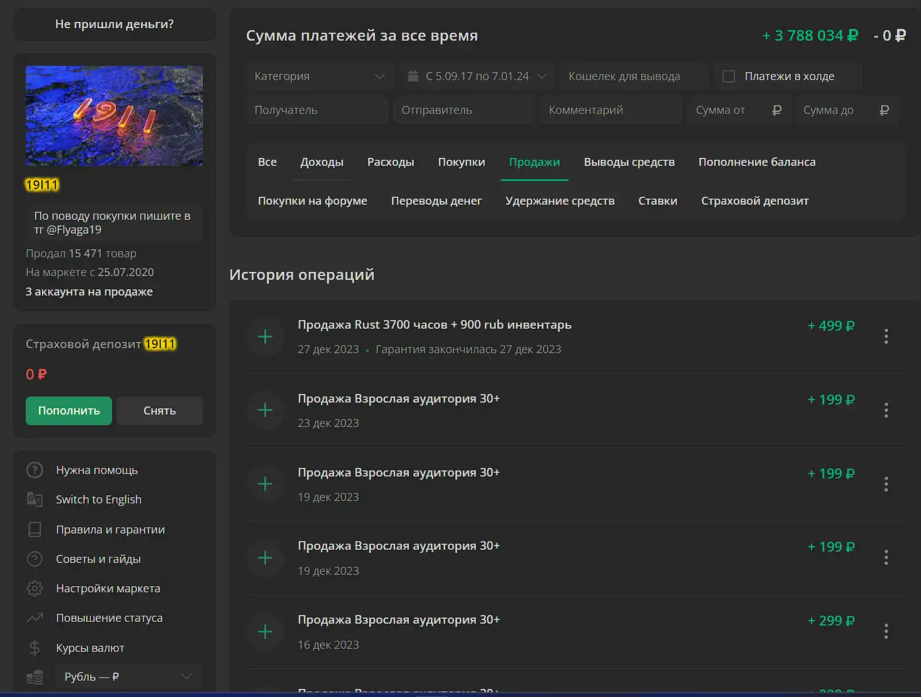921x697 pixels.
Task: Click the 19I11 name in Страховой депозит header
Action: [160, 344]
